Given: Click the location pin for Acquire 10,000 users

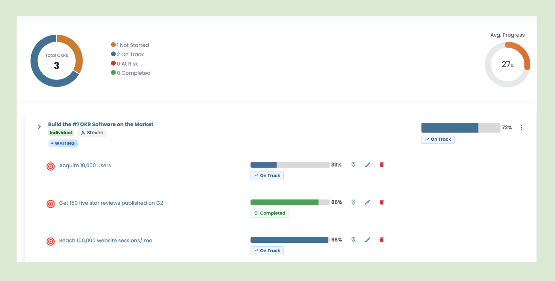Looking at the screenshot, I should [x=353, y=165].
